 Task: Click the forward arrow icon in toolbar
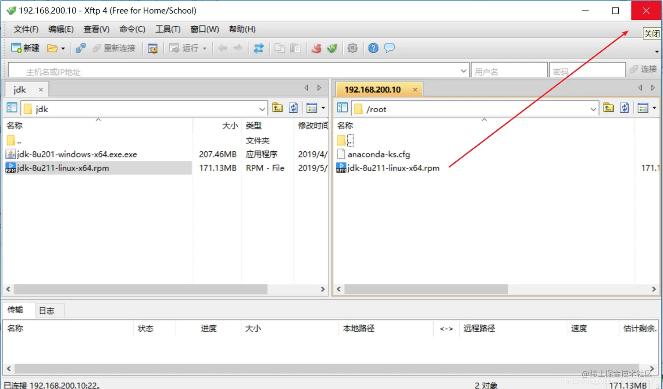(x=238, y=48)
